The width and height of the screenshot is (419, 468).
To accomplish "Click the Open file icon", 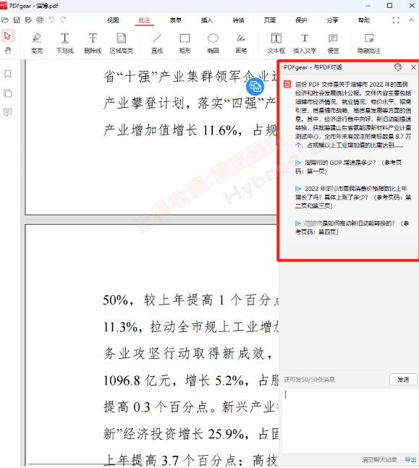I will pos(5,20).
